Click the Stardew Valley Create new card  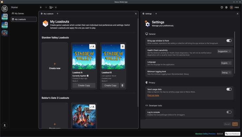[55, 66]
